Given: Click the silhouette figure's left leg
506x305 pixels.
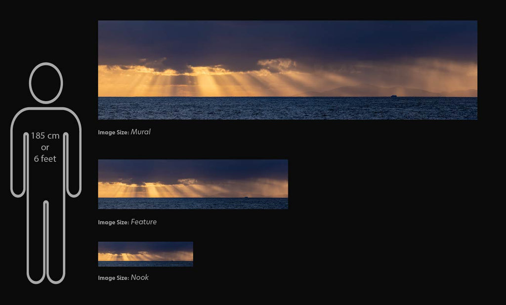Looking at the screenshot, I should (x=36, y=242).
